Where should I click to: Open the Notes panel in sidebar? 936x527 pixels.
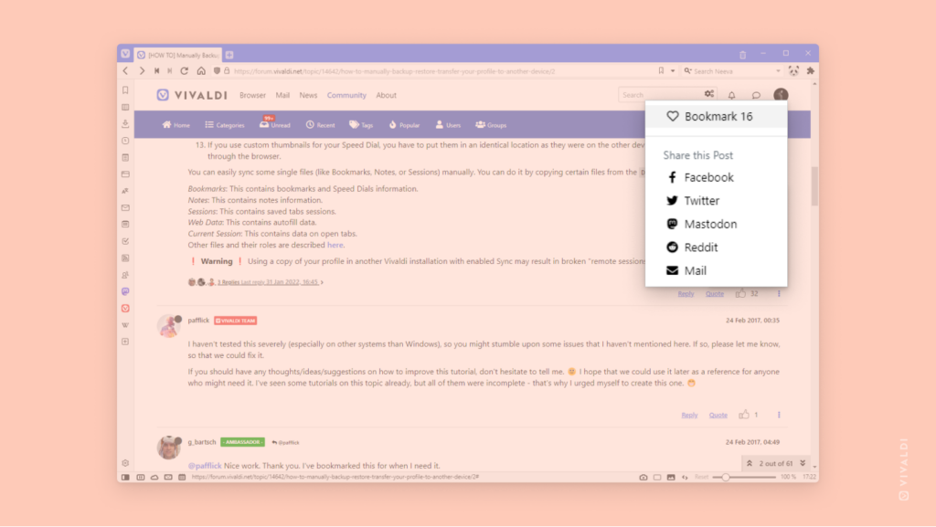click(125, 157)
